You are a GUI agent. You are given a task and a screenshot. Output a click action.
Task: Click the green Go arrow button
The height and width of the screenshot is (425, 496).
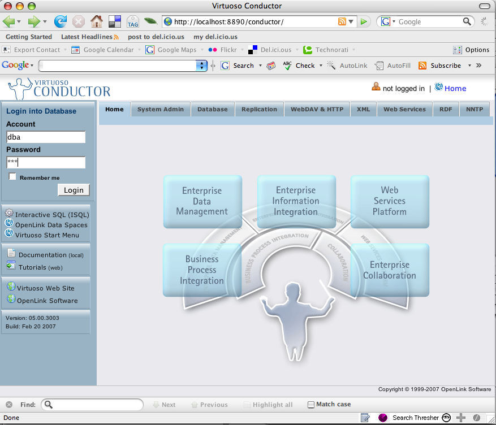click(364, 21)
